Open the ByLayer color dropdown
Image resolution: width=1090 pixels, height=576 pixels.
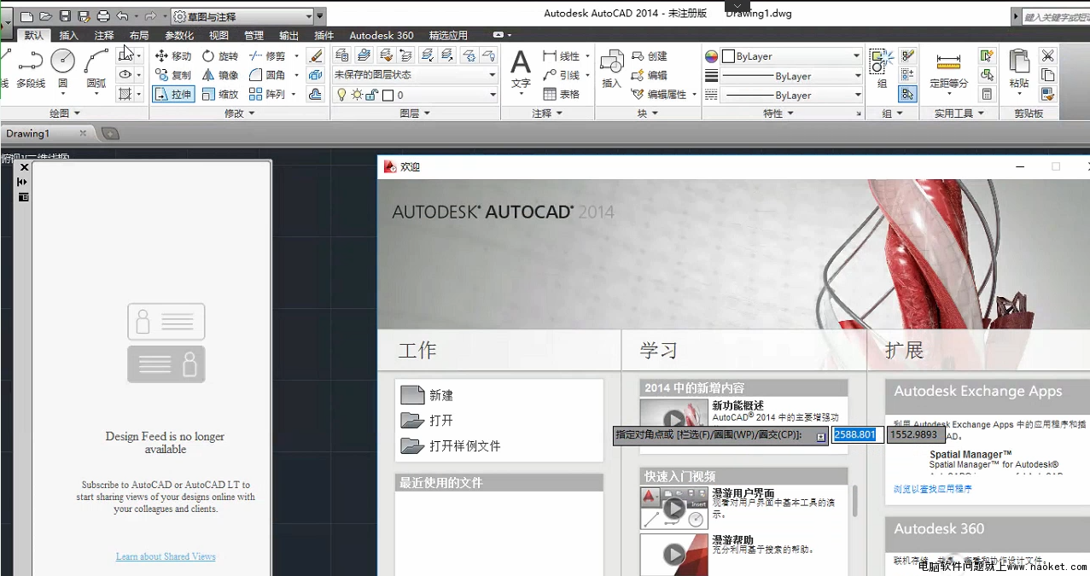791,56
